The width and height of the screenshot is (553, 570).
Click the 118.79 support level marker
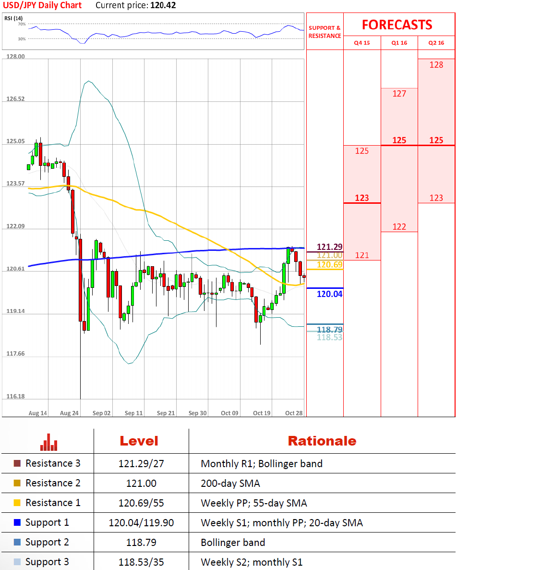click(x=329, y=329)
